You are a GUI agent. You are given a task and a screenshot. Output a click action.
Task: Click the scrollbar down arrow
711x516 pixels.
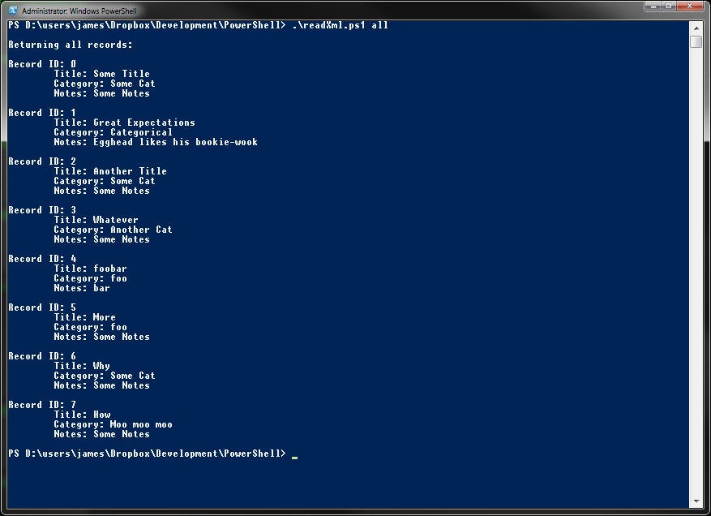[x=696, y=501]
